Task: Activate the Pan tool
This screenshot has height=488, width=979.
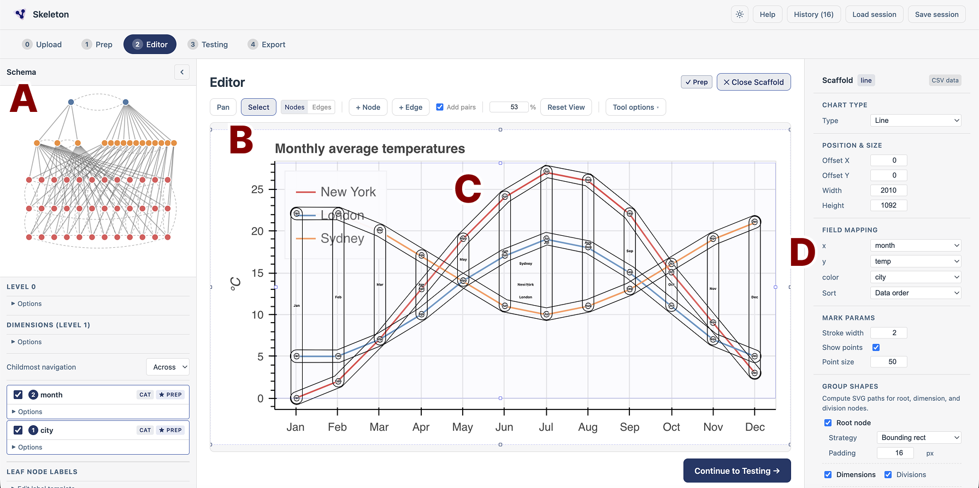Action: click(x=223, y=107)
